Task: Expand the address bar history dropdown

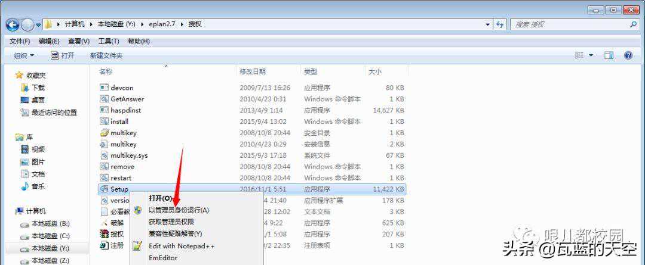Action: pyautogui.click(x=488, y=24)
